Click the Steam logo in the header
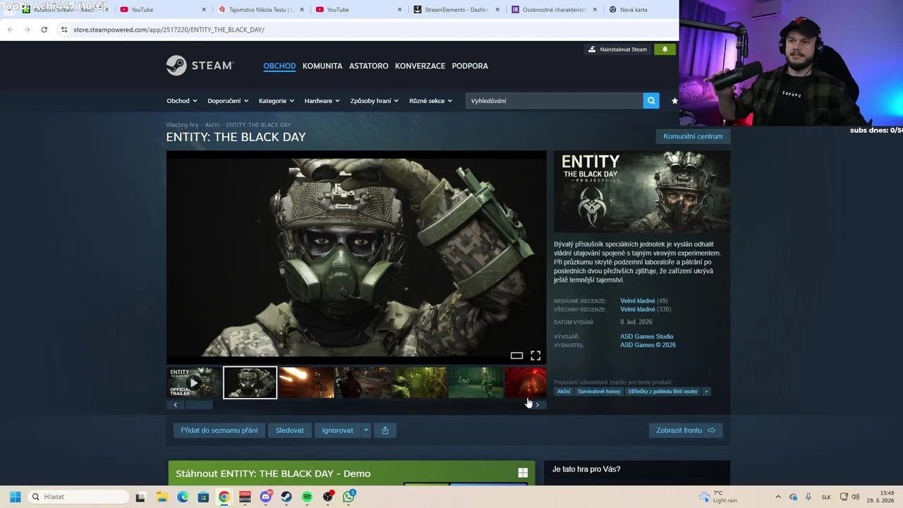 click(200, 66)
